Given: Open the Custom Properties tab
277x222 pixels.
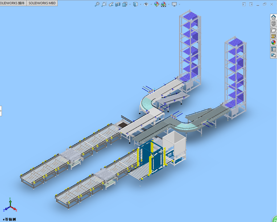Looking at the screenshot, I should coord(274,49).
